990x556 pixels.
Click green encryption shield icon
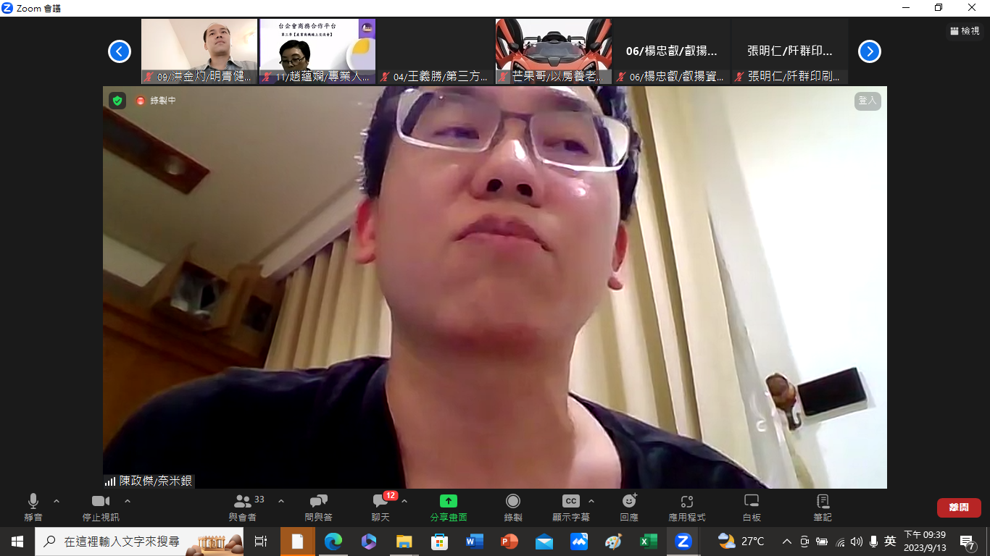point(117,101)
